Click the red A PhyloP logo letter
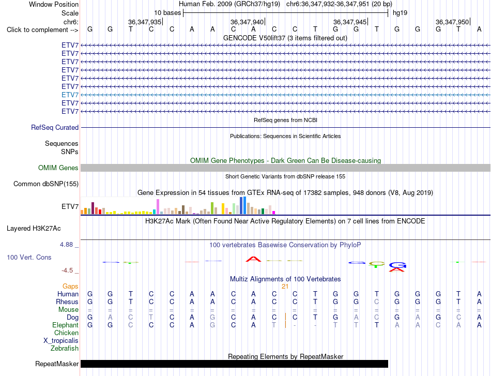Viewport: 491px width, 376px height. click(x=253, y=259)
